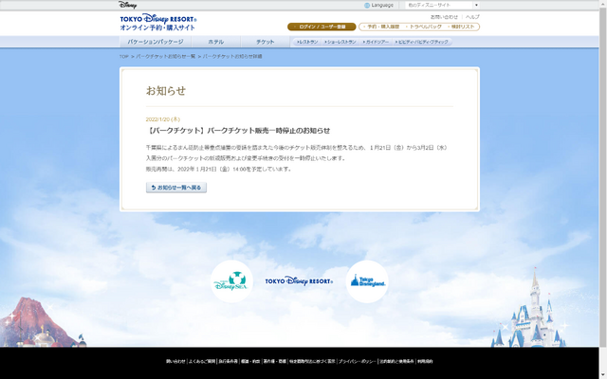Click the globe Language icon
607x379 pixels.
(367, 6)
